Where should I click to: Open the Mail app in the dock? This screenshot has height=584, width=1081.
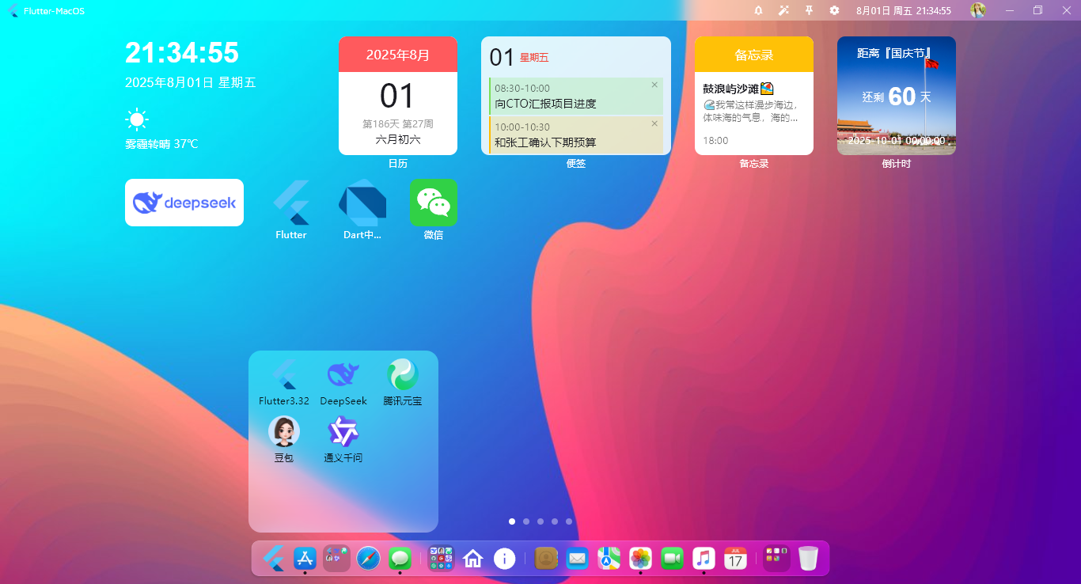click(577, 558)
